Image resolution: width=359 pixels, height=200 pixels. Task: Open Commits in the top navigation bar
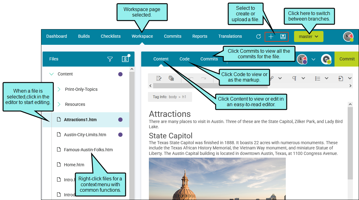coord(173,36)
